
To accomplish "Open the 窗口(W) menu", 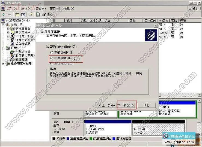I will click(x=55, y=8).
